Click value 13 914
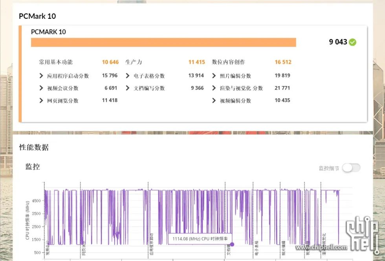Image resolution: width=385 pixels, height=261 pixels. (196, 75)
